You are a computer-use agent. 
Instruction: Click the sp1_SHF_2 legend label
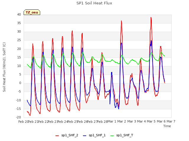tap(70, 135)
